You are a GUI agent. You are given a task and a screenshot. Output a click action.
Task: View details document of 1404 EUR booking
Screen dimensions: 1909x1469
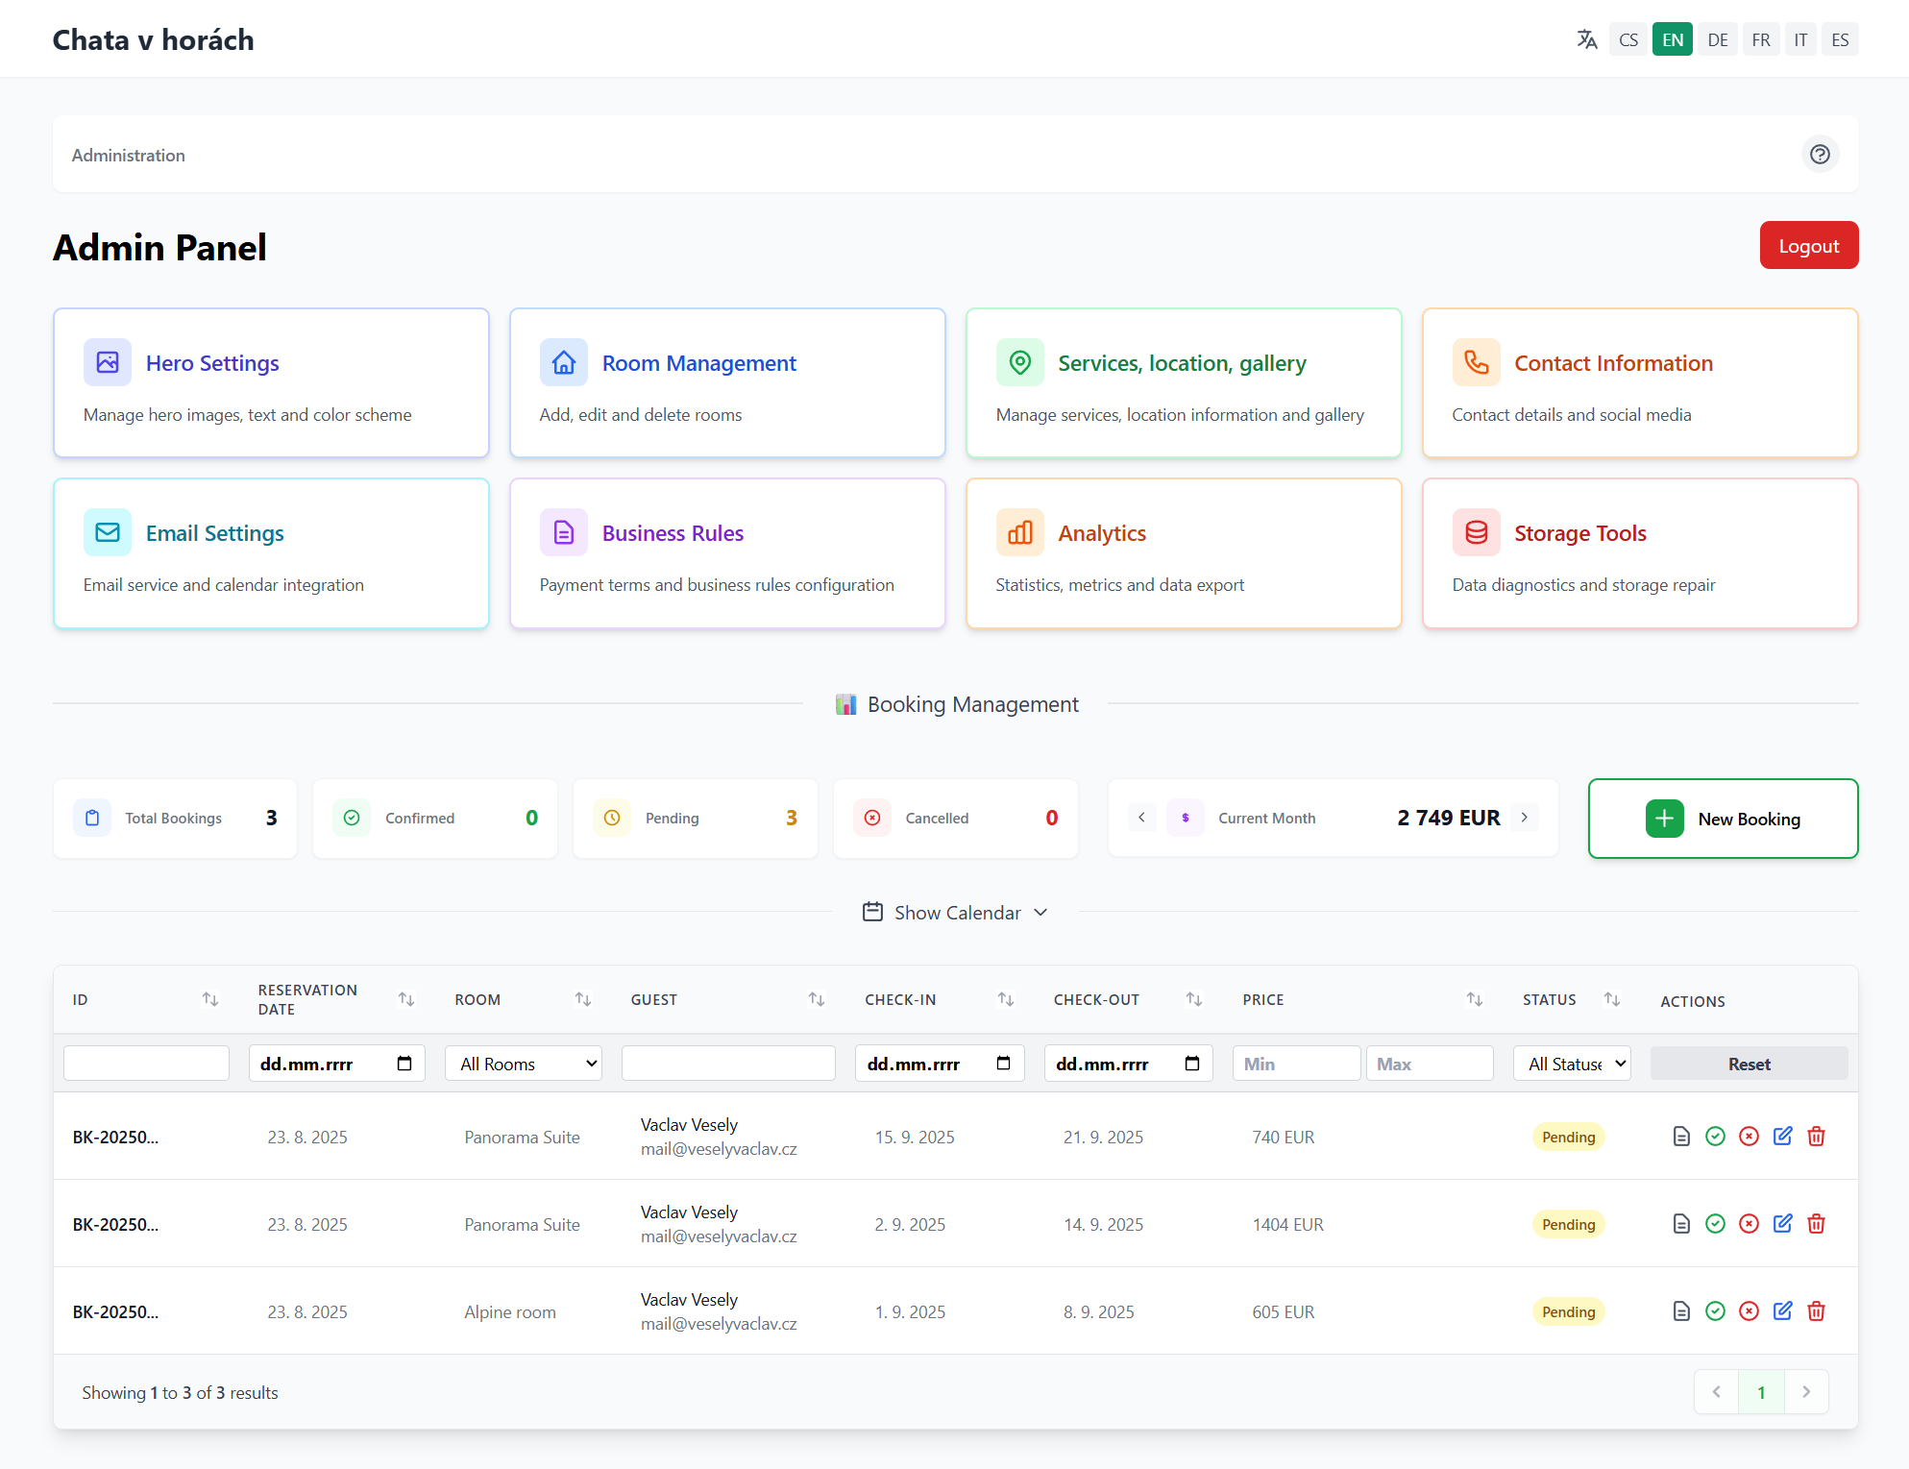coord(1681,1224)
